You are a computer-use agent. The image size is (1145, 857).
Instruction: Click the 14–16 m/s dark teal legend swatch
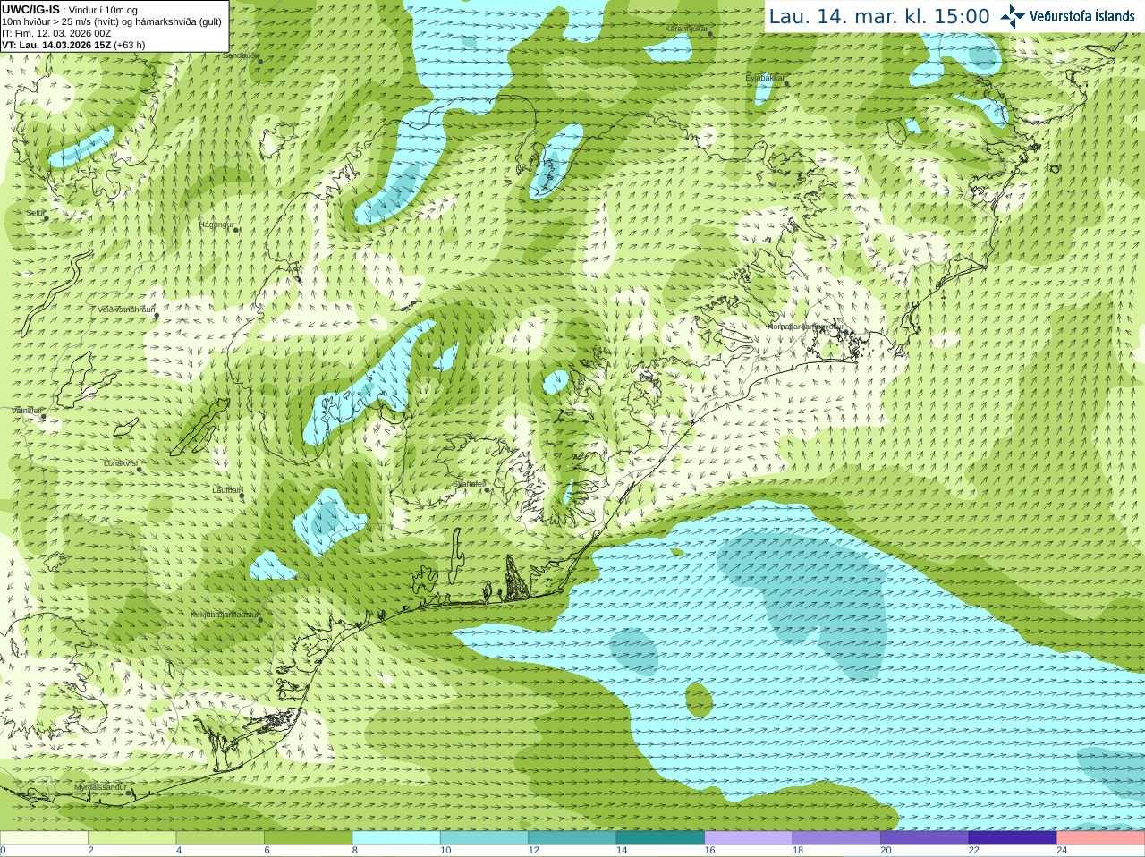[660, 837]
